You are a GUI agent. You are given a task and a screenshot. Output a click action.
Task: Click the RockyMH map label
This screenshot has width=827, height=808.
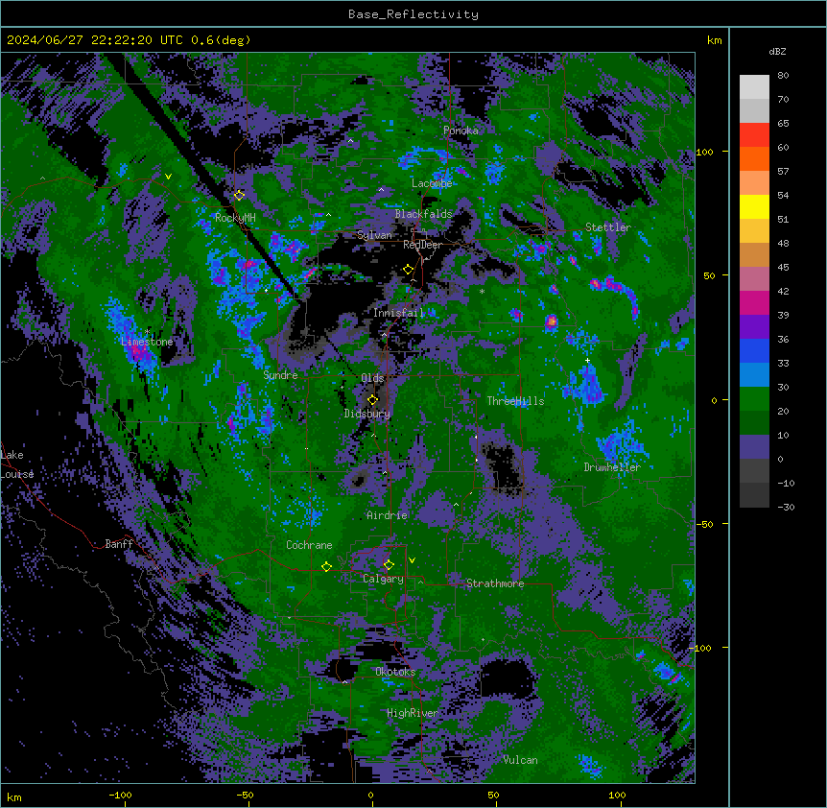coord(235,218)
